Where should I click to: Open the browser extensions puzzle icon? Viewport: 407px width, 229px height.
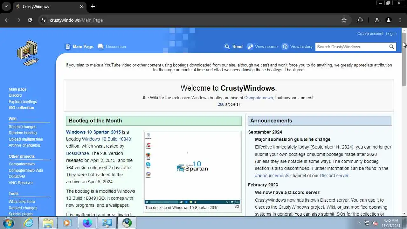(x=360, y=20)
